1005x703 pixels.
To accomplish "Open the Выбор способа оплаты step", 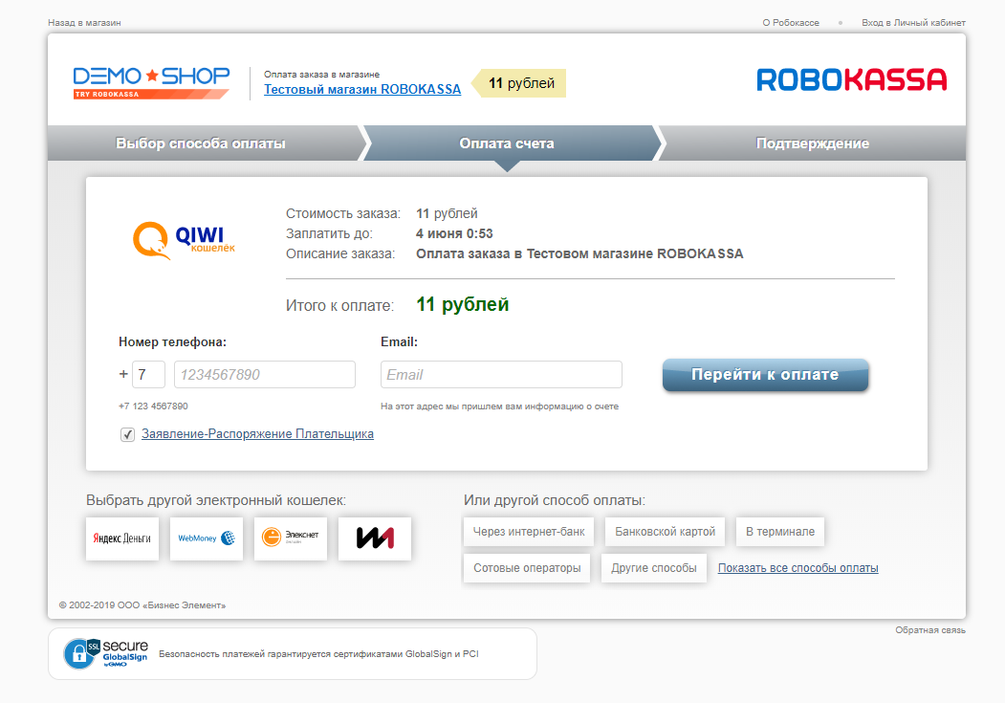I will tap(201, 143).
